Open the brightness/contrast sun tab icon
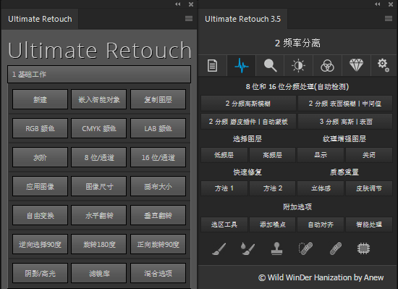The width and height of the screenshot is (398, 289). click(x=298, y=65)
